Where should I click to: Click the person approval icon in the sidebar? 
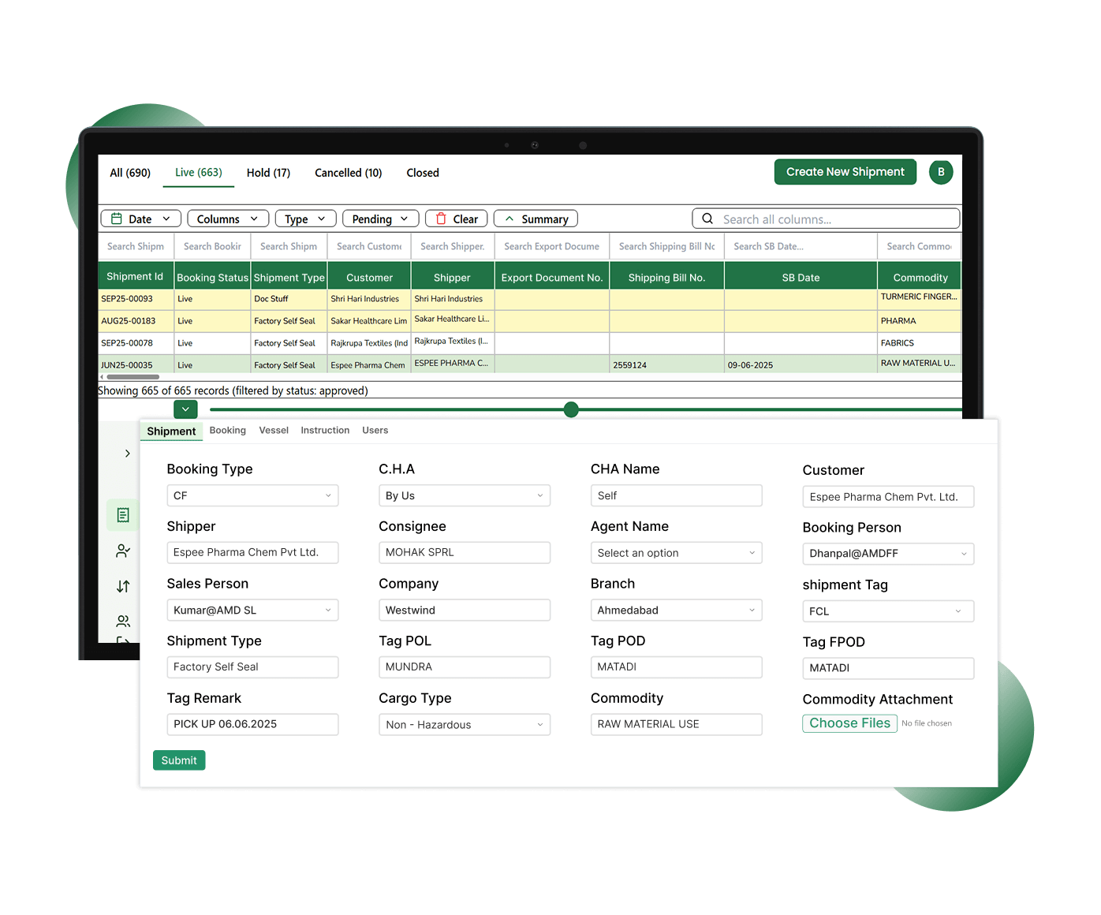tap(122, 551)
